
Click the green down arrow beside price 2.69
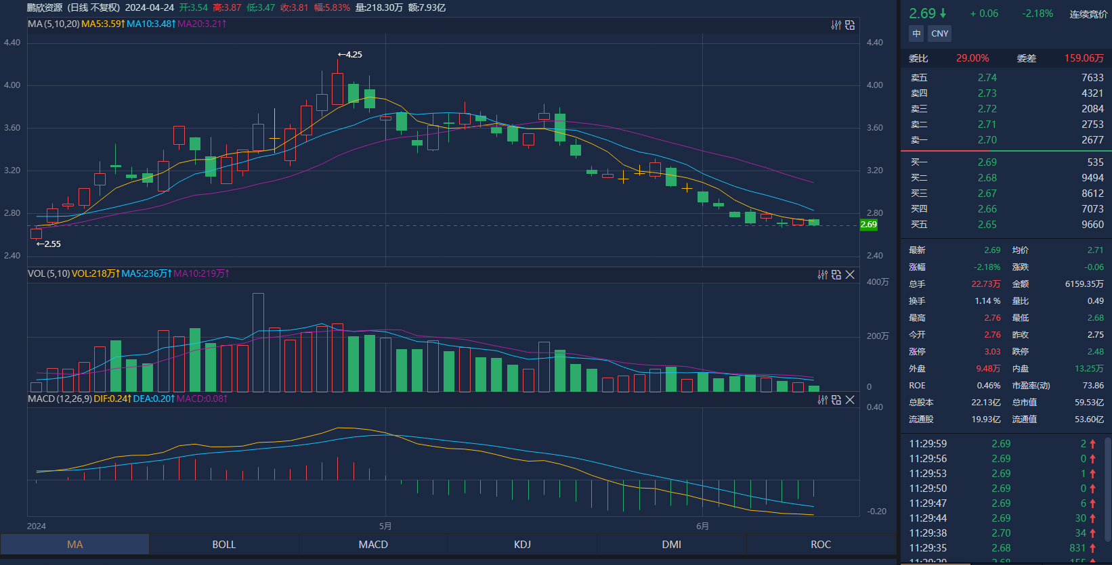coord(943,14)
